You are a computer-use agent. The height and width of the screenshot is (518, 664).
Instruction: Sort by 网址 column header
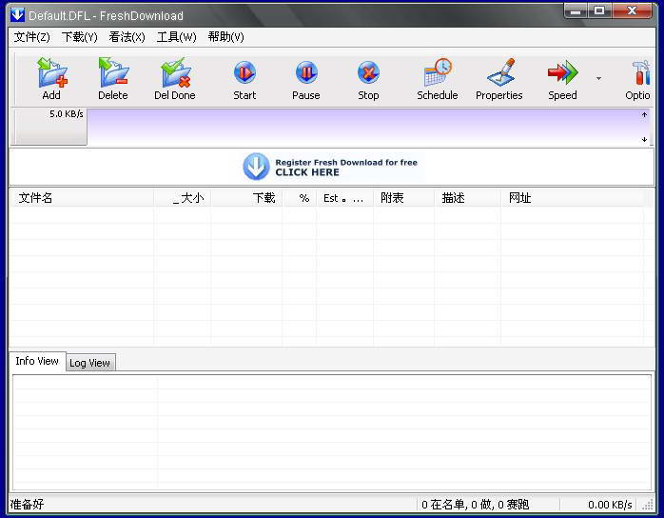[572, 198]
